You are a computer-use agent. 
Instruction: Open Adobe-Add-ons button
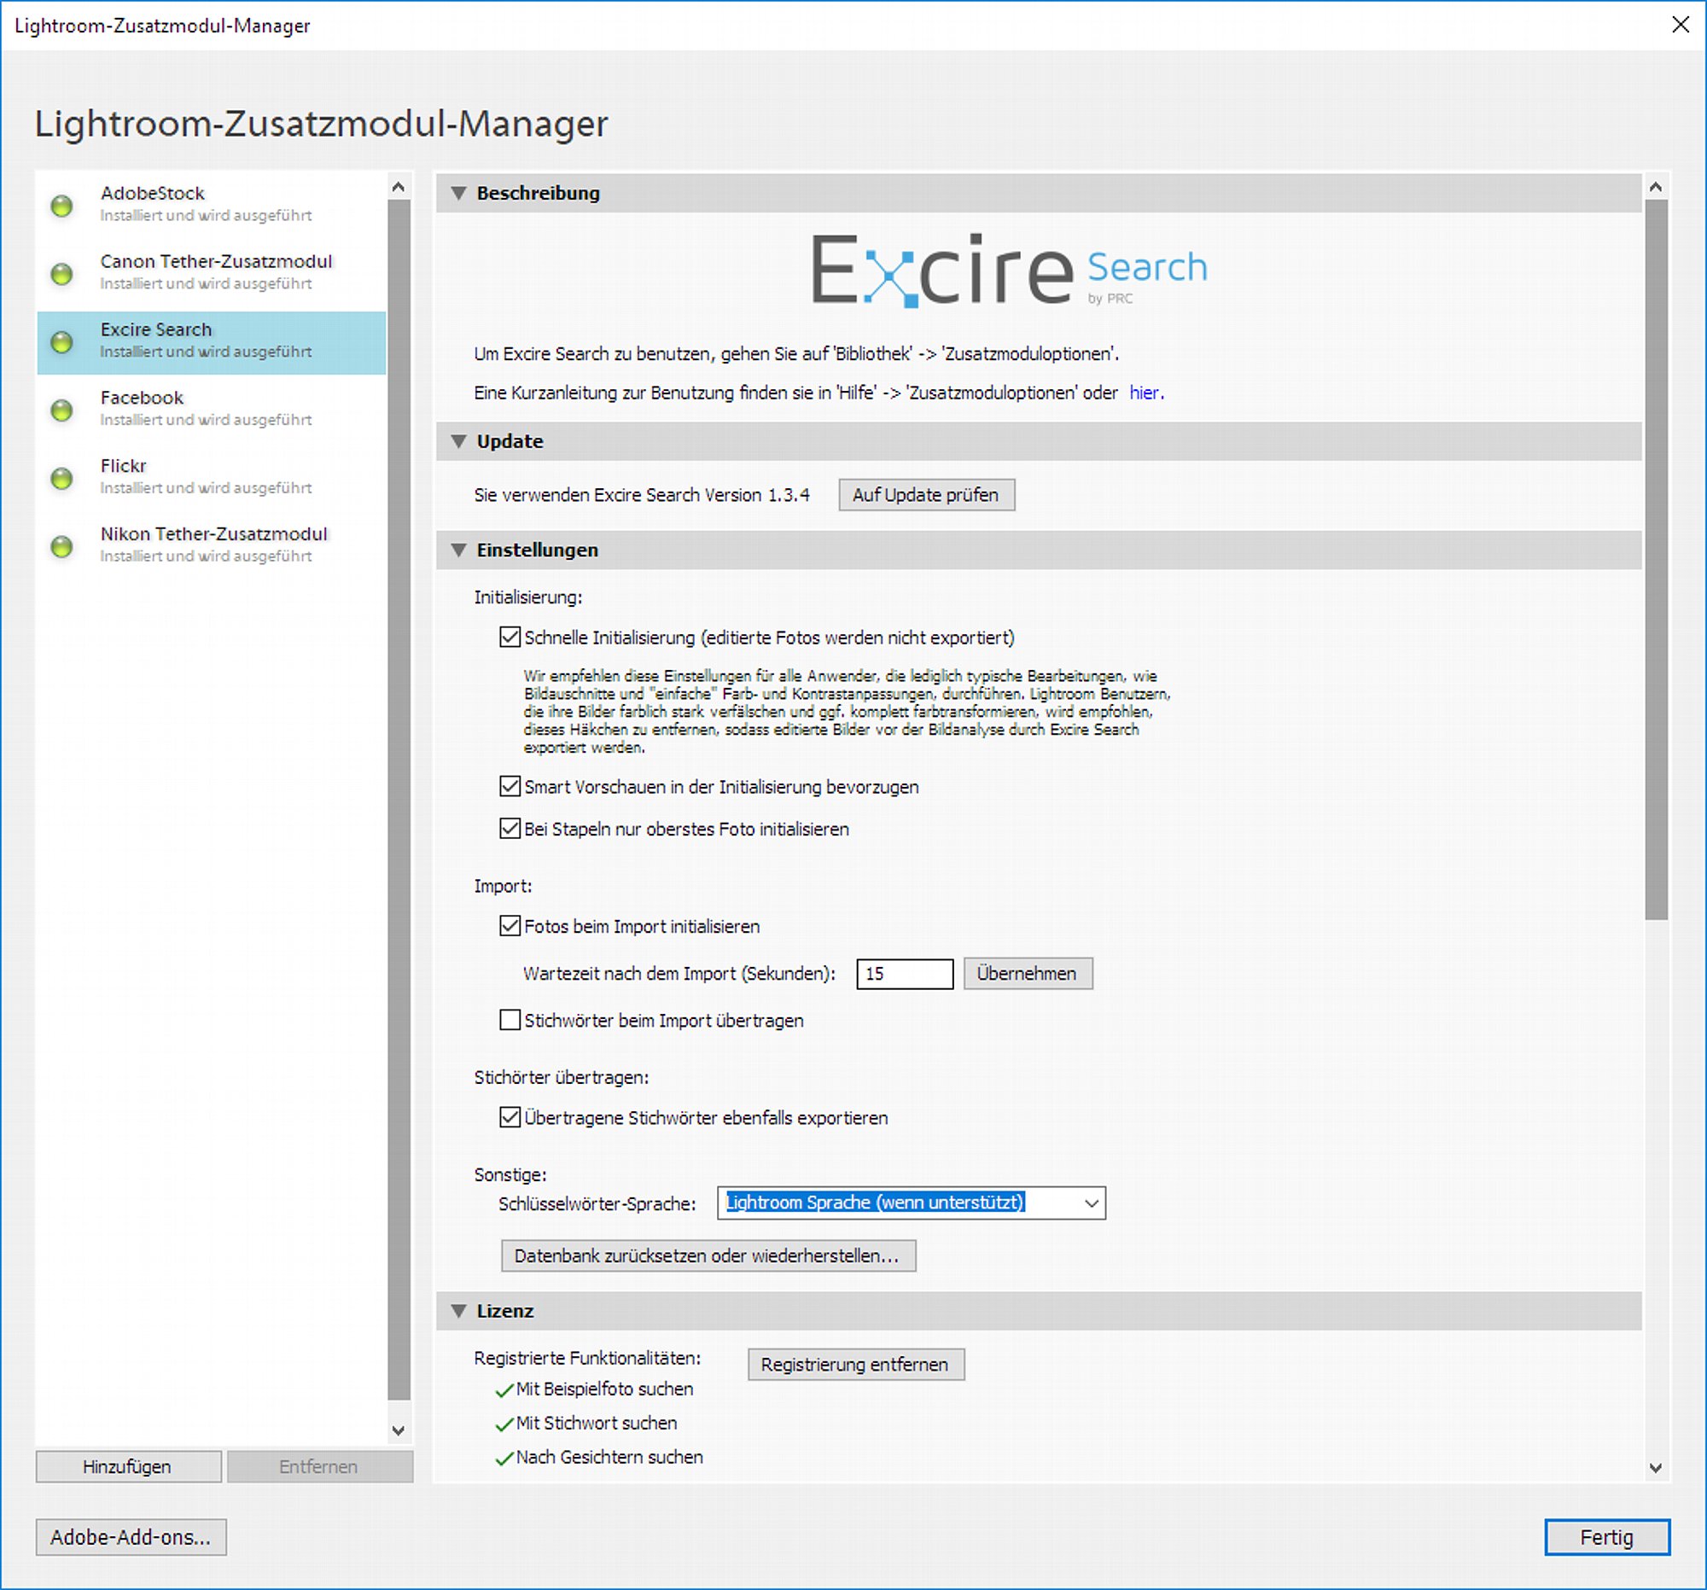[x=131, y=1538]
